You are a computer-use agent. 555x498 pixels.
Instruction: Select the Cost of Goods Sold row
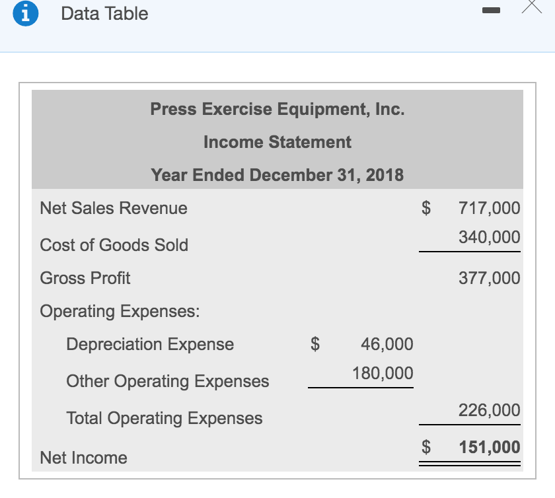[115, 245]
